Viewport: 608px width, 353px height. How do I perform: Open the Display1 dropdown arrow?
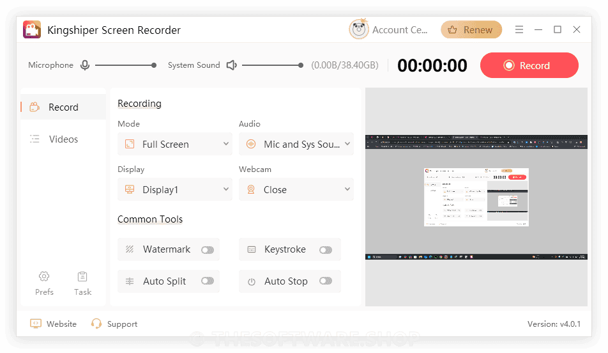point(225,189)
